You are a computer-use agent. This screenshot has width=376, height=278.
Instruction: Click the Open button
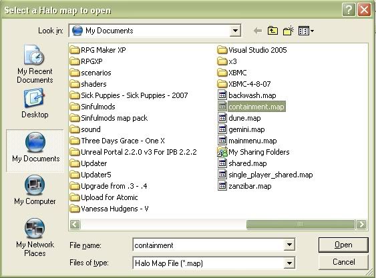[343, 245]
